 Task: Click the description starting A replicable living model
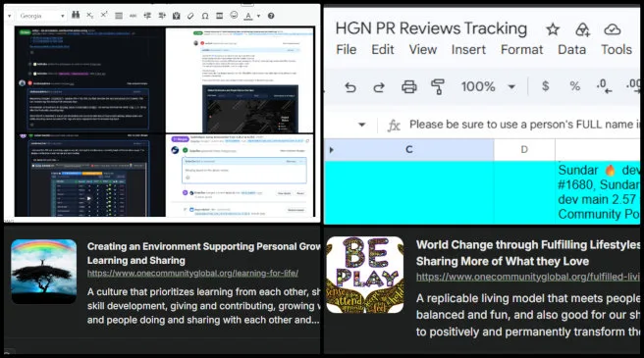point(528,315)
